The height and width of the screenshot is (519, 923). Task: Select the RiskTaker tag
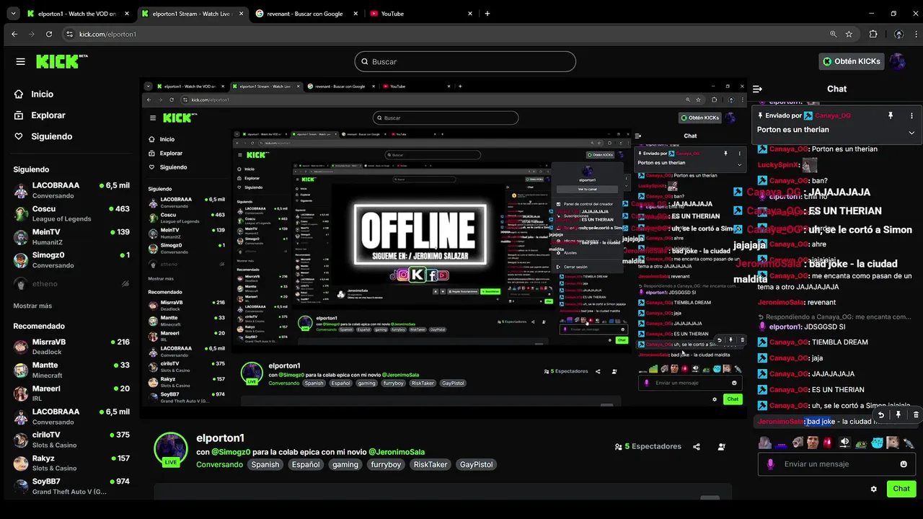click(x=430, y=465)
